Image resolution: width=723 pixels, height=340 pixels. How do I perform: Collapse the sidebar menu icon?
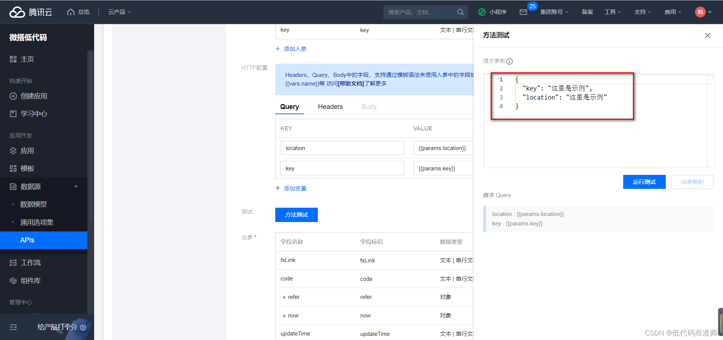(13, 327)
